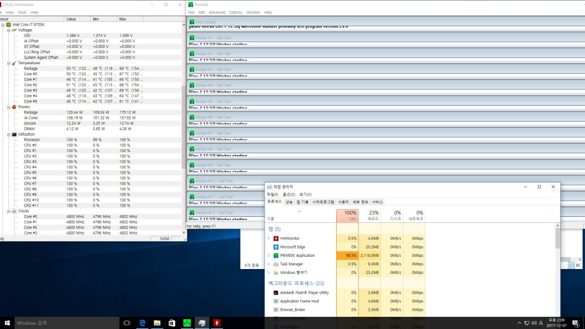
Task: Open the 파일(F) menu in Task Manager
Action: point(273,194)
